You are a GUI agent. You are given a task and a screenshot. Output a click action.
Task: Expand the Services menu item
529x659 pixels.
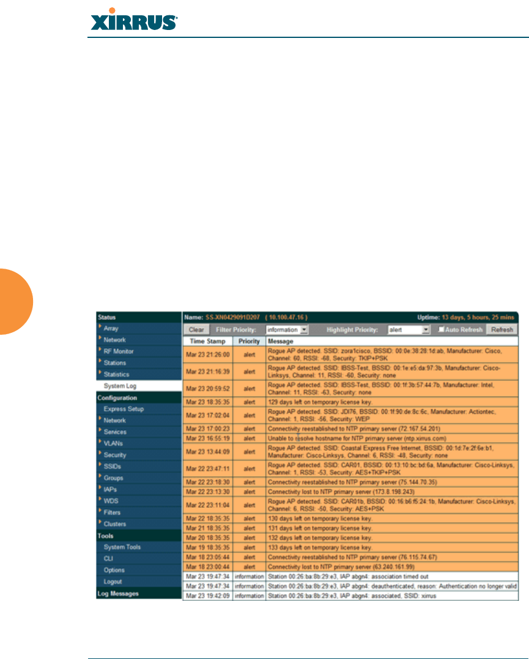(x=115, y=432)
